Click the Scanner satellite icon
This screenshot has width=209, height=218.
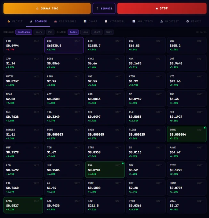pos(31,21)
